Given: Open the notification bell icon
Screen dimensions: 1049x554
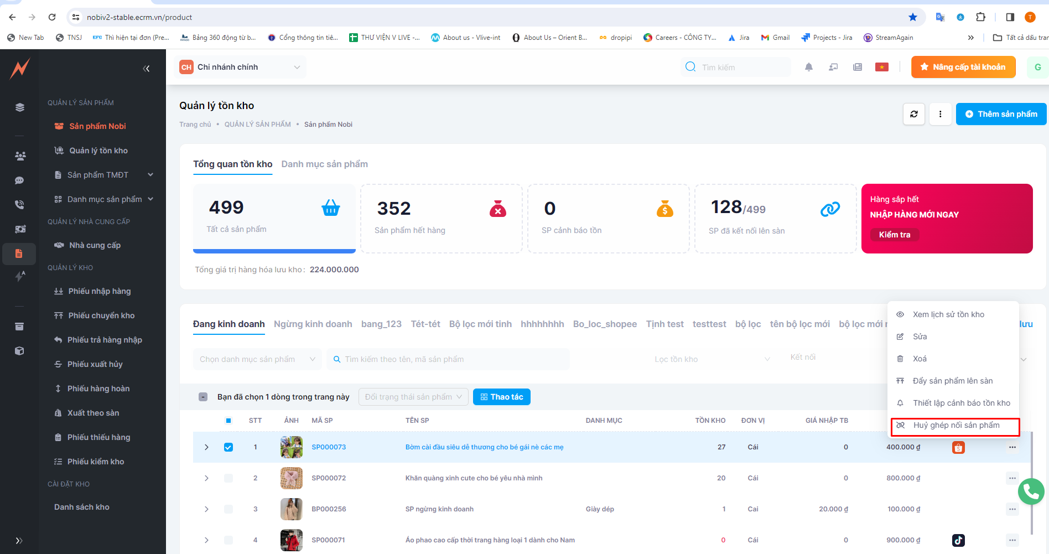Looking at the screenshot, I should [808, 67].
